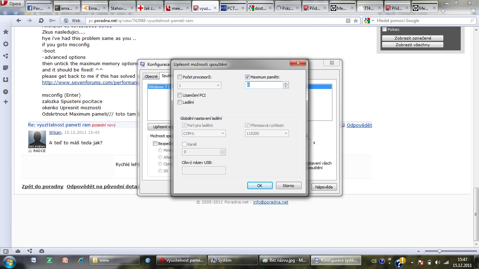Click the blue help question-mark tray icon
Viewport: 479px width, 269px height.
381,261
